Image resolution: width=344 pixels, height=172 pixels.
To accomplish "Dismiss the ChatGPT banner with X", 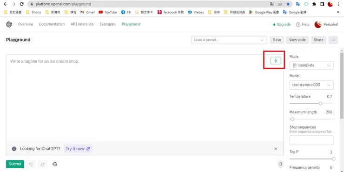I will [276, 149].
